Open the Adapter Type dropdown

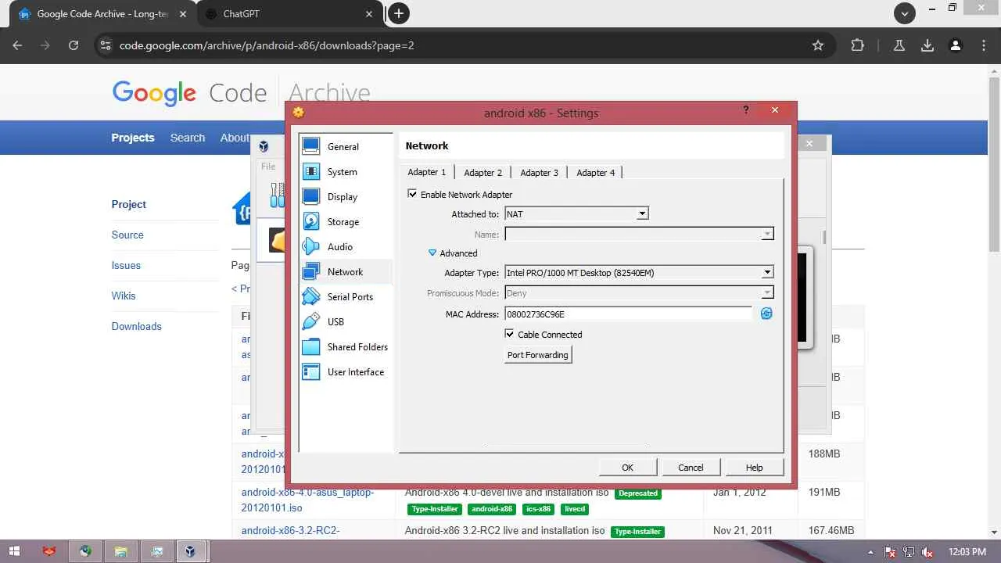639,272
